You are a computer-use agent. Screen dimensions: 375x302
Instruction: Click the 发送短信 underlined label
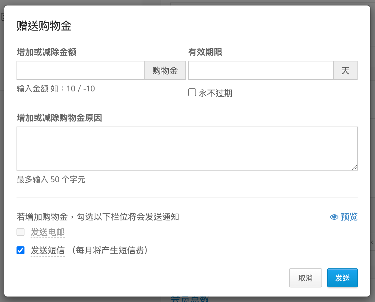pyautogui.click(x=48, y=251)
